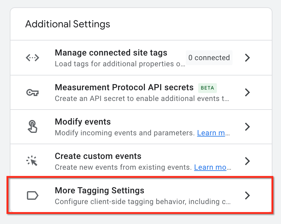Image resolution: width=281 pixels, height=224 pixels.
Task: Select Measurement Protocol API secrets title
Action: click(x=124, y=87)
